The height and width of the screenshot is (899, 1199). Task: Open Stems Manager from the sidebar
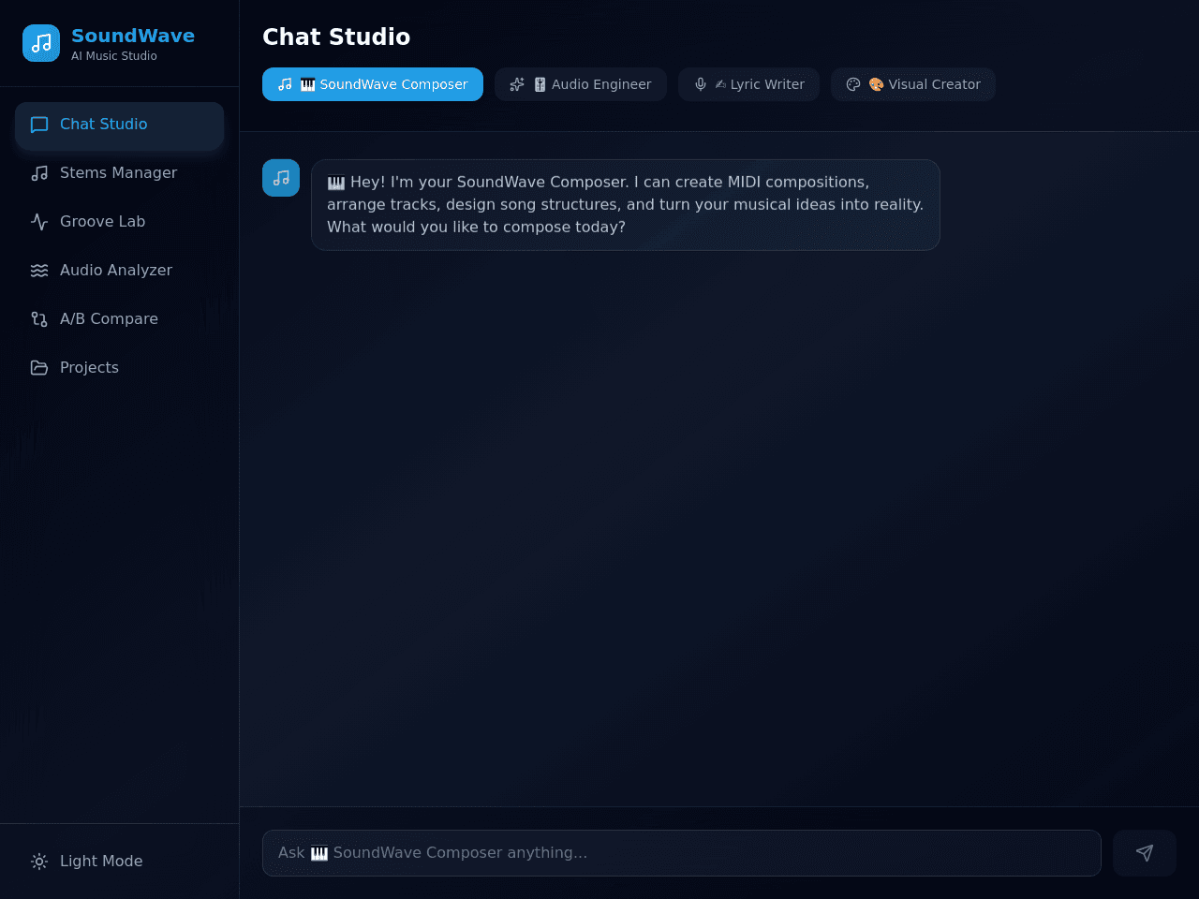click(x=120, y=173)
